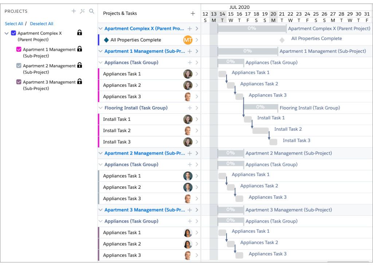
Task: Open details arrow for All Properties Complete
Action: (x=197, y=40)
